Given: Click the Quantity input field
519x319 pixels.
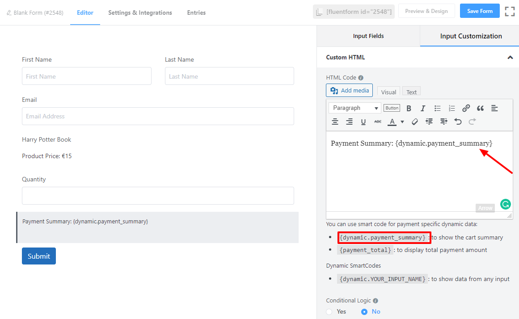Looking at the screenshot, I should click(x=158, y=196).
